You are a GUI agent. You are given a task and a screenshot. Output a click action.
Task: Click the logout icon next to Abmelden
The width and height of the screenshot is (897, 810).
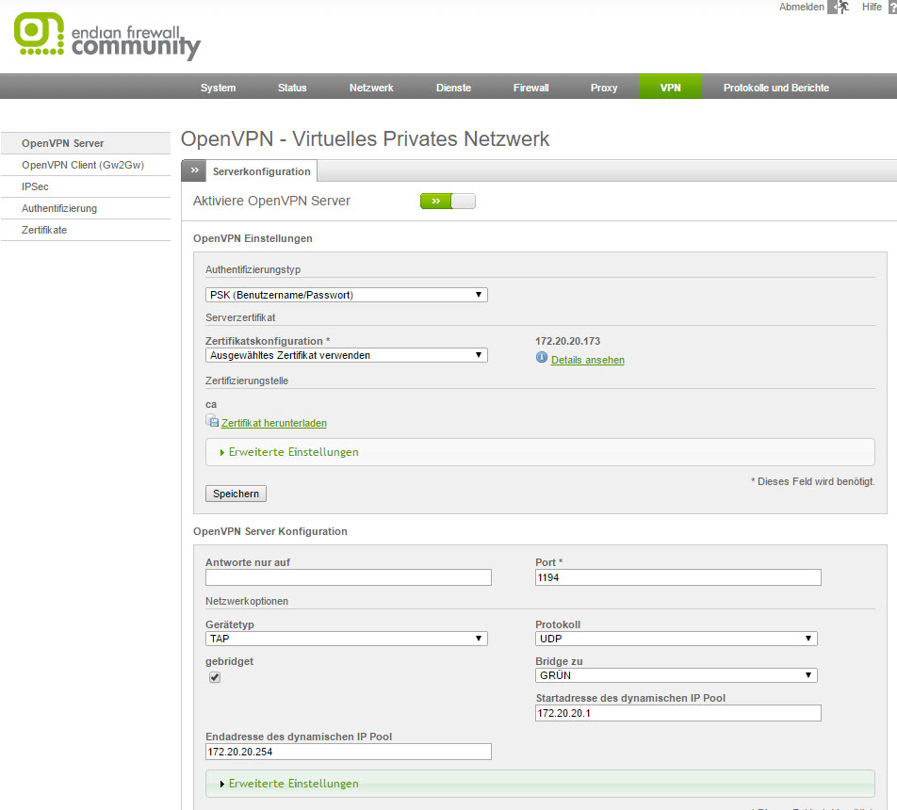[x=840, y=8]
